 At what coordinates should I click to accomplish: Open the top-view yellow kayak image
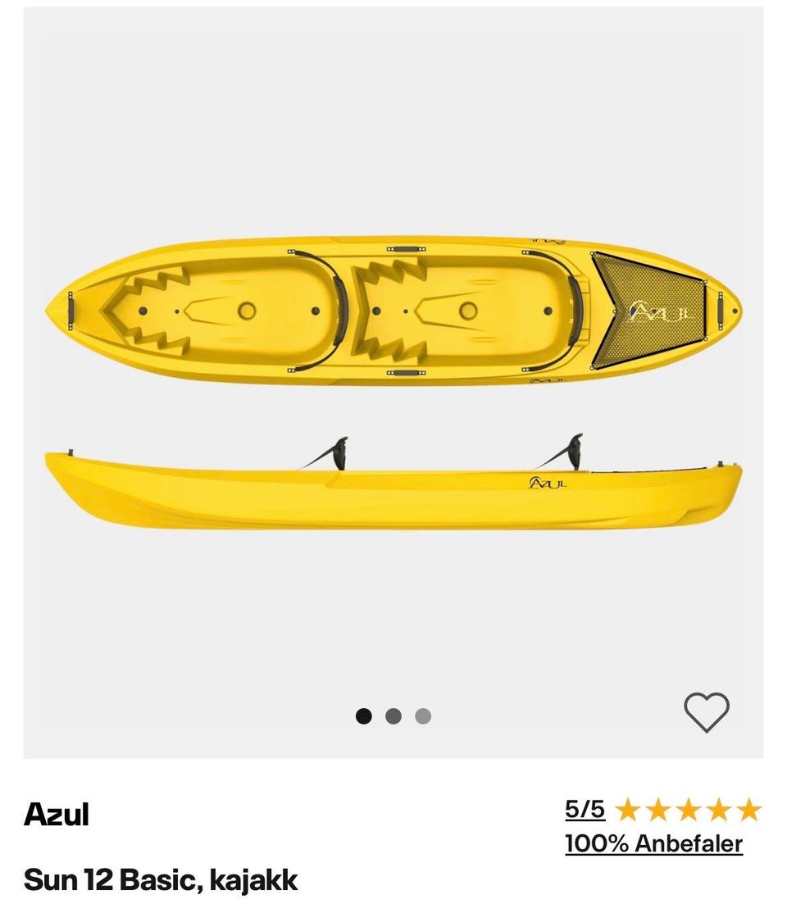(x=393, y=311)
